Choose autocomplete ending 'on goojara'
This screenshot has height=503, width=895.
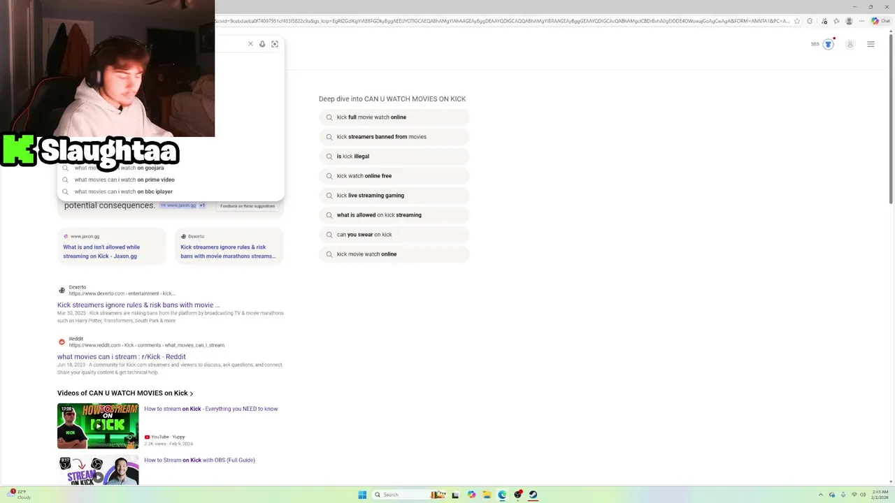171,168
